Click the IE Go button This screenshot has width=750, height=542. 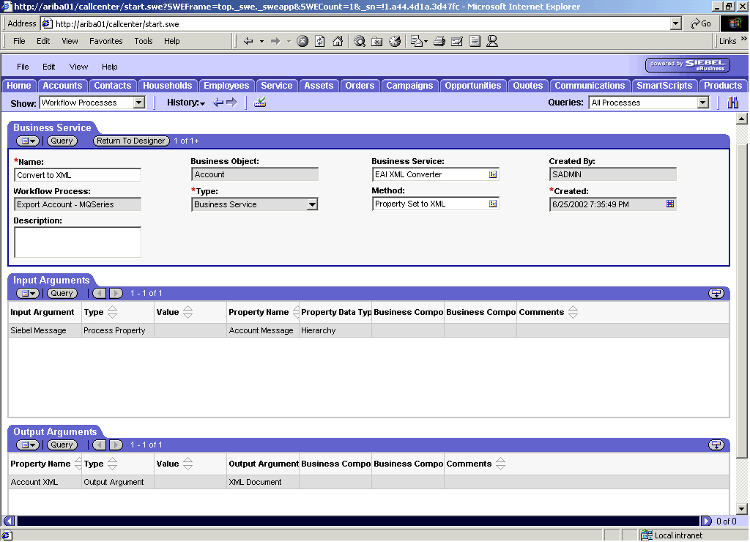(701, 23)
